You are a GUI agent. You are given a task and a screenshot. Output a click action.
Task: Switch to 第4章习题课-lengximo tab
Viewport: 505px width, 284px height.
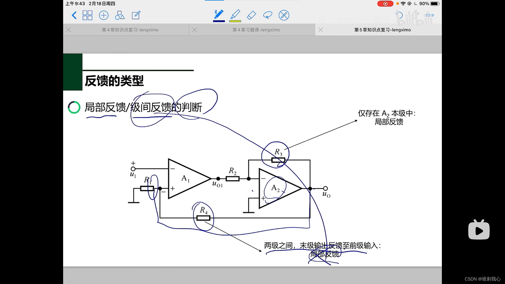(256, 30)
